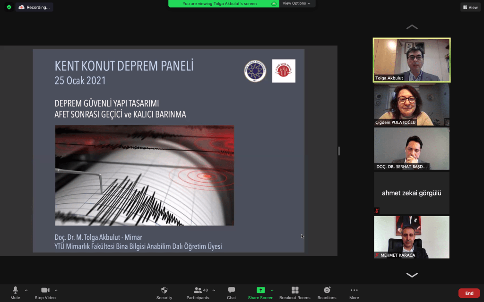The image size is (484, 302).
Task: Expand audio options arrow beside Mute
Action: pyautogui.click(x=26, y=290)
